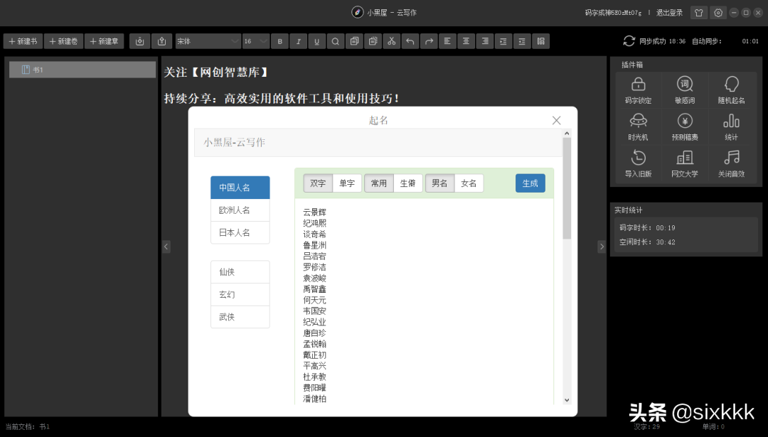Click the dialog scrollbar down arrow
The image size is (768, 437).
[567, 400]
